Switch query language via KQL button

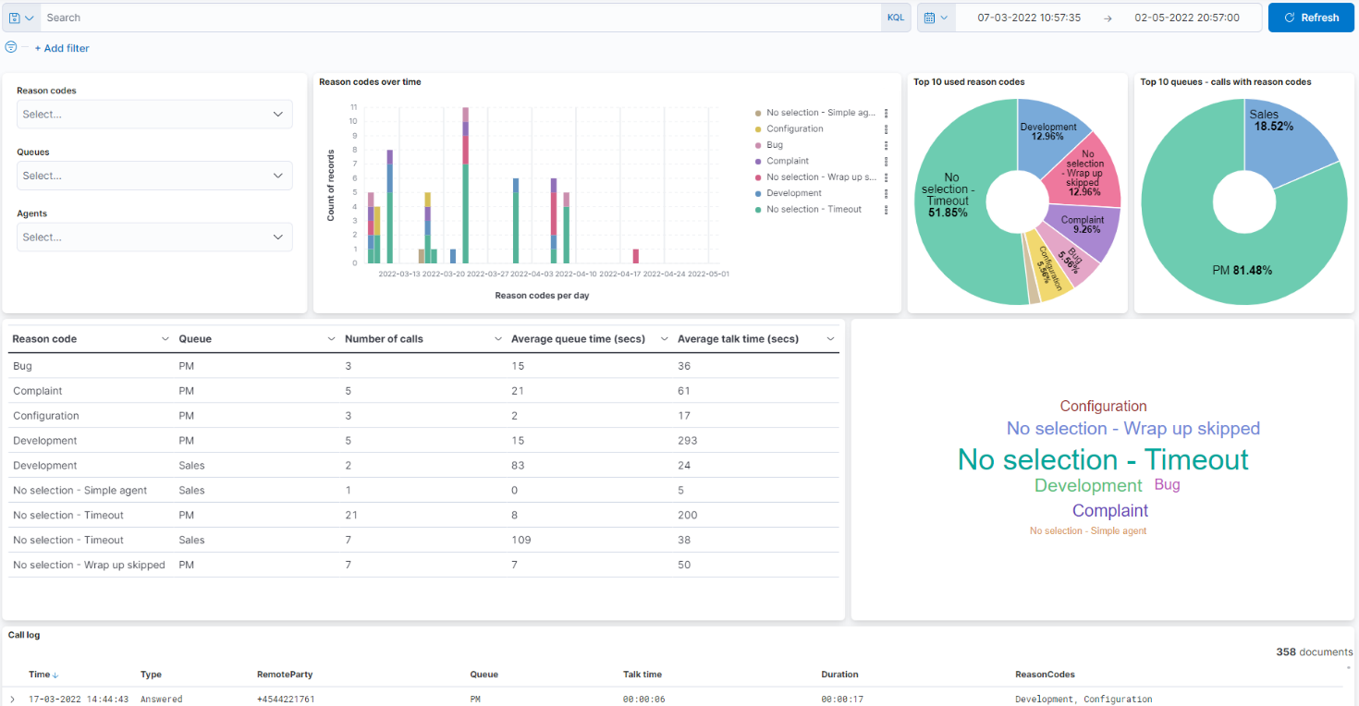coord(896,18)
